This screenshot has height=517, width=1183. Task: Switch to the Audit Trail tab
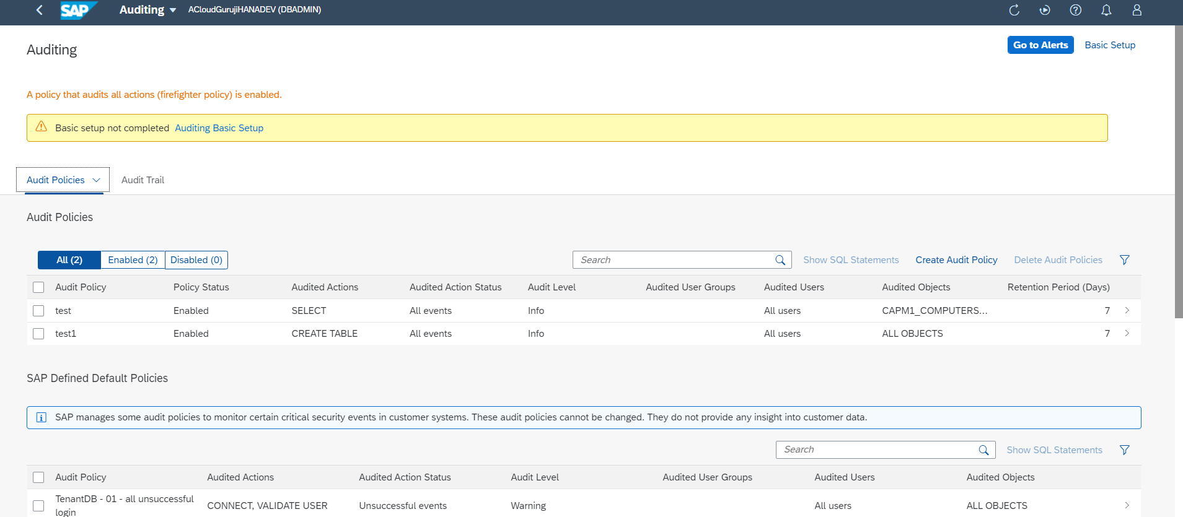tap(143, 180)
